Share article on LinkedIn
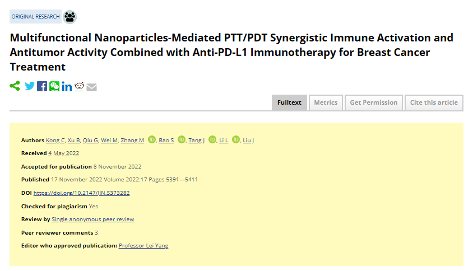 click(x=67, y=86)
